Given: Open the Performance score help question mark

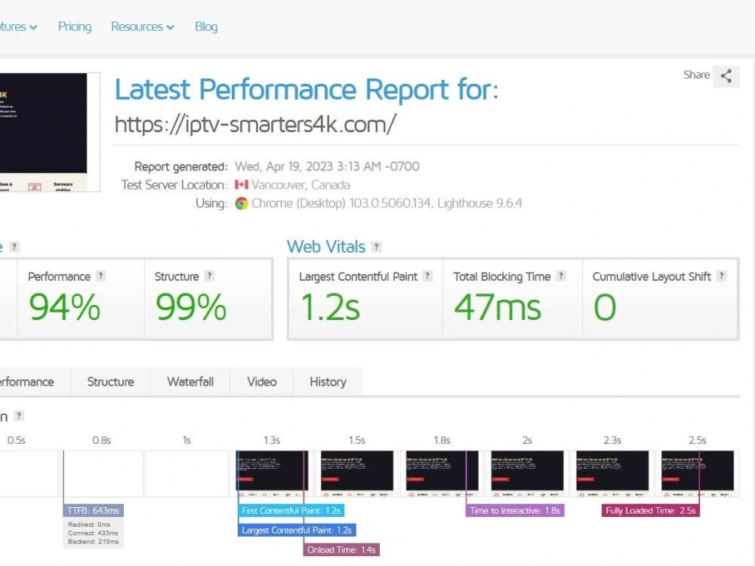Looking at the screenshot, I should (x=100, y=275).
